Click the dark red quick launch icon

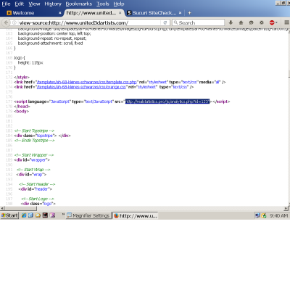click(45, 215)
